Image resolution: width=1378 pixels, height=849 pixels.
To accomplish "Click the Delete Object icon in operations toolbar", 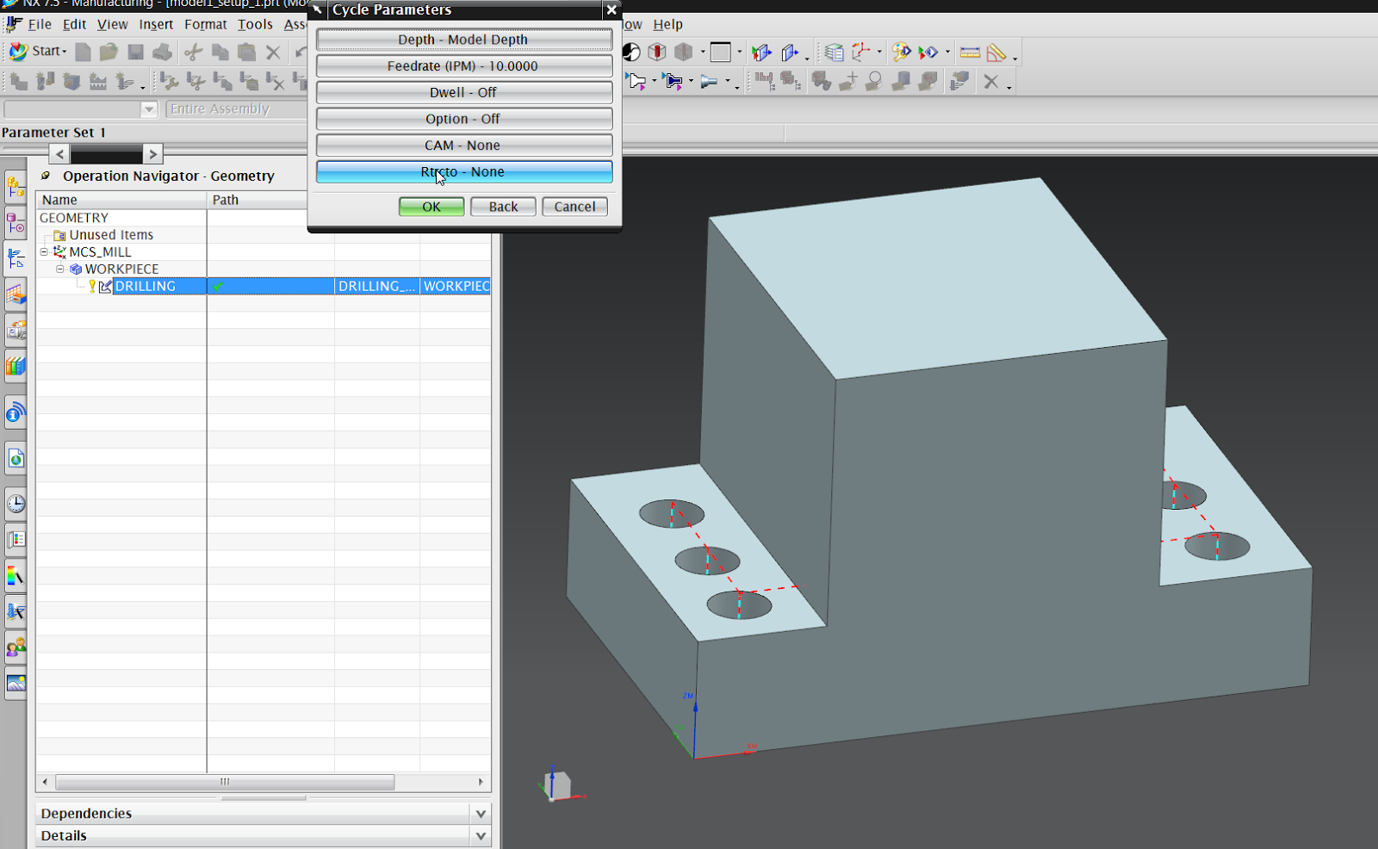I will coord(275,82).
